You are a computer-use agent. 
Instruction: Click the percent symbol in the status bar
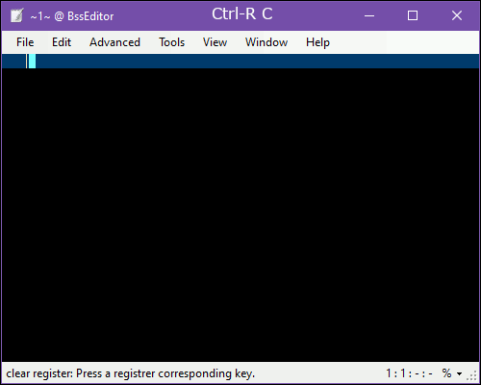click(446, 373)
